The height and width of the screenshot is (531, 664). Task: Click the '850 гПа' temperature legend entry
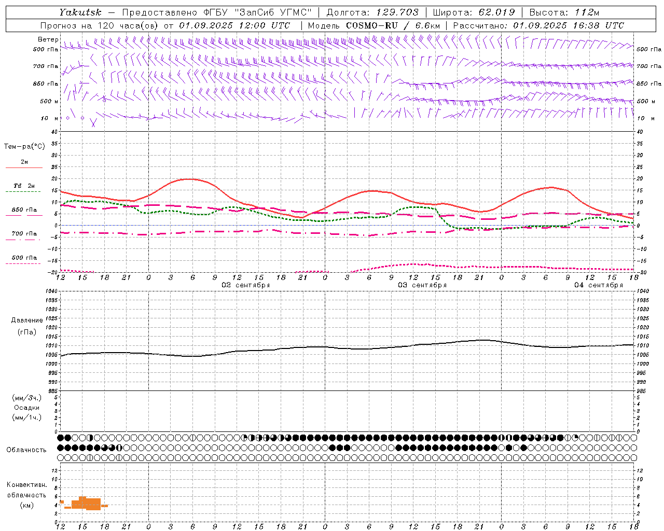(x=24, y=209)
